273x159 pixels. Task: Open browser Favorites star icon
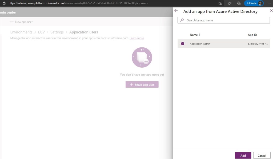point(230,3)
